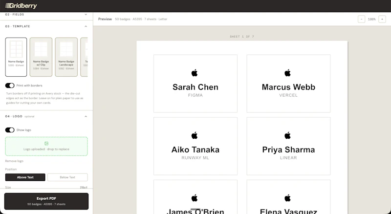Toggle Print with borders switch
The height and width of the screenshot is (214, 391).
(x=10, y=86)
